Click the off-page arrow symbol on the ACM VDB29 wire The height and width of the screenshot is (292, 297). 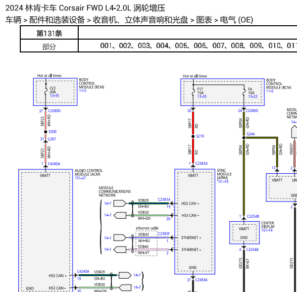pos(125,275)
